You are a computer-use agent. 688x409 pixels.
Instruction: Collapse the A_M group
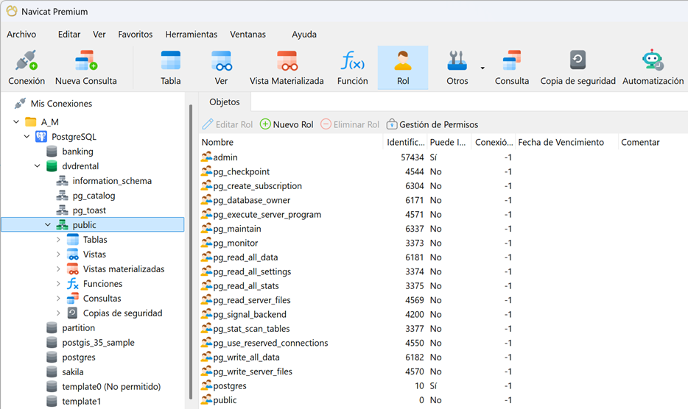pos(16,122)
